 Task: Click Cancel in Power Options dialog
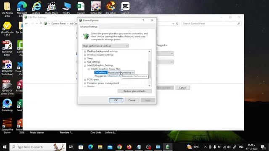point(132,100)
